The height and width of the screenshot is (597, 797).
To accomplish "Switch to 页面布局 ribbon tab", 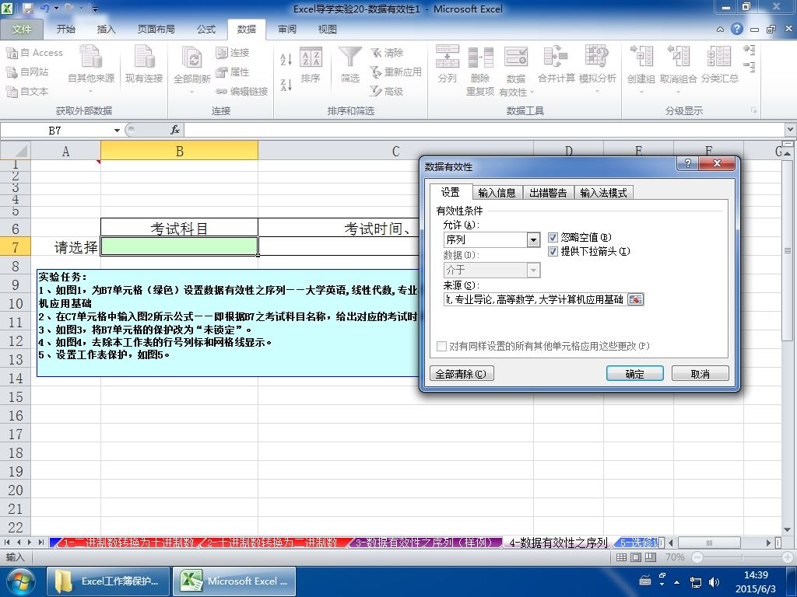I will 156,30.
